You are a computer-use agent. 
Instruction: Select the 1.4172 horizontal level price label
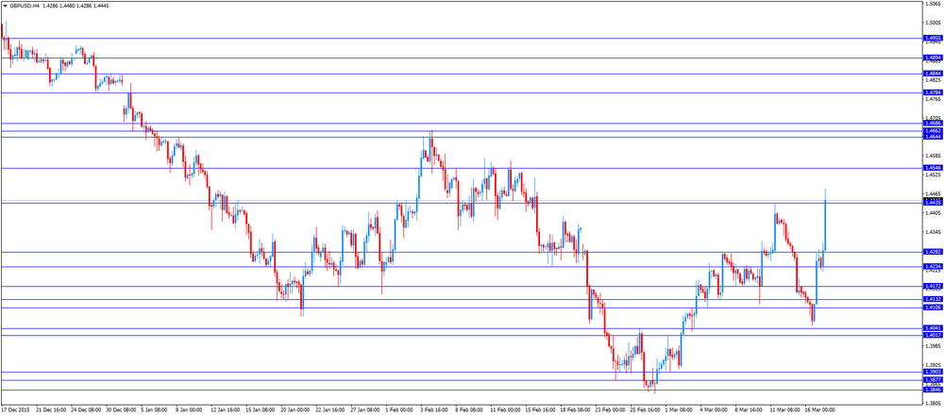(x=933, y=287)
